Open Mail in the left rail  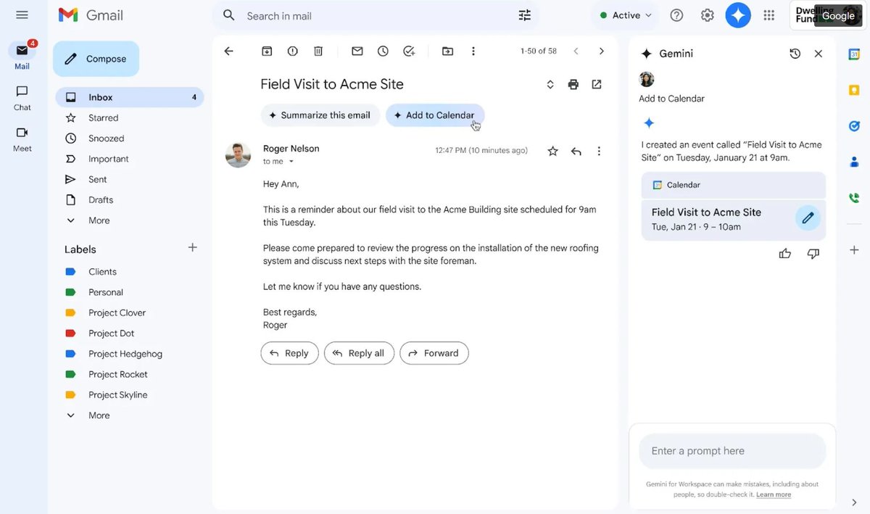(x=22, y=56)
